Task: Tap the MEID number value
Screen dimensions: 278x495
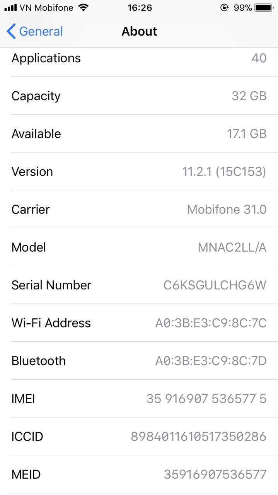Action: 215,475
